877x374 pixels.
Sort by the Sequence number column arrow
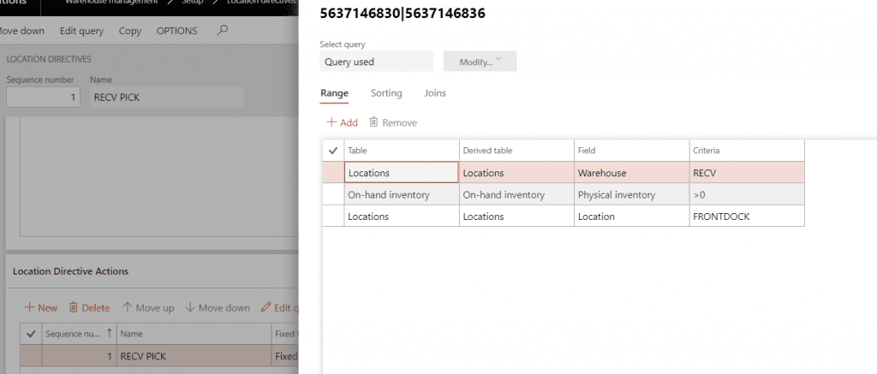(x=110, y=333)
